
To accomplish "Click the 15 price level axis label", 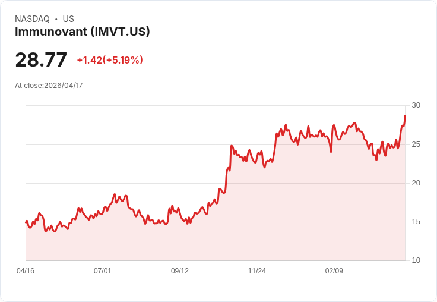I will pyautogui.click(x=416, y=222).
